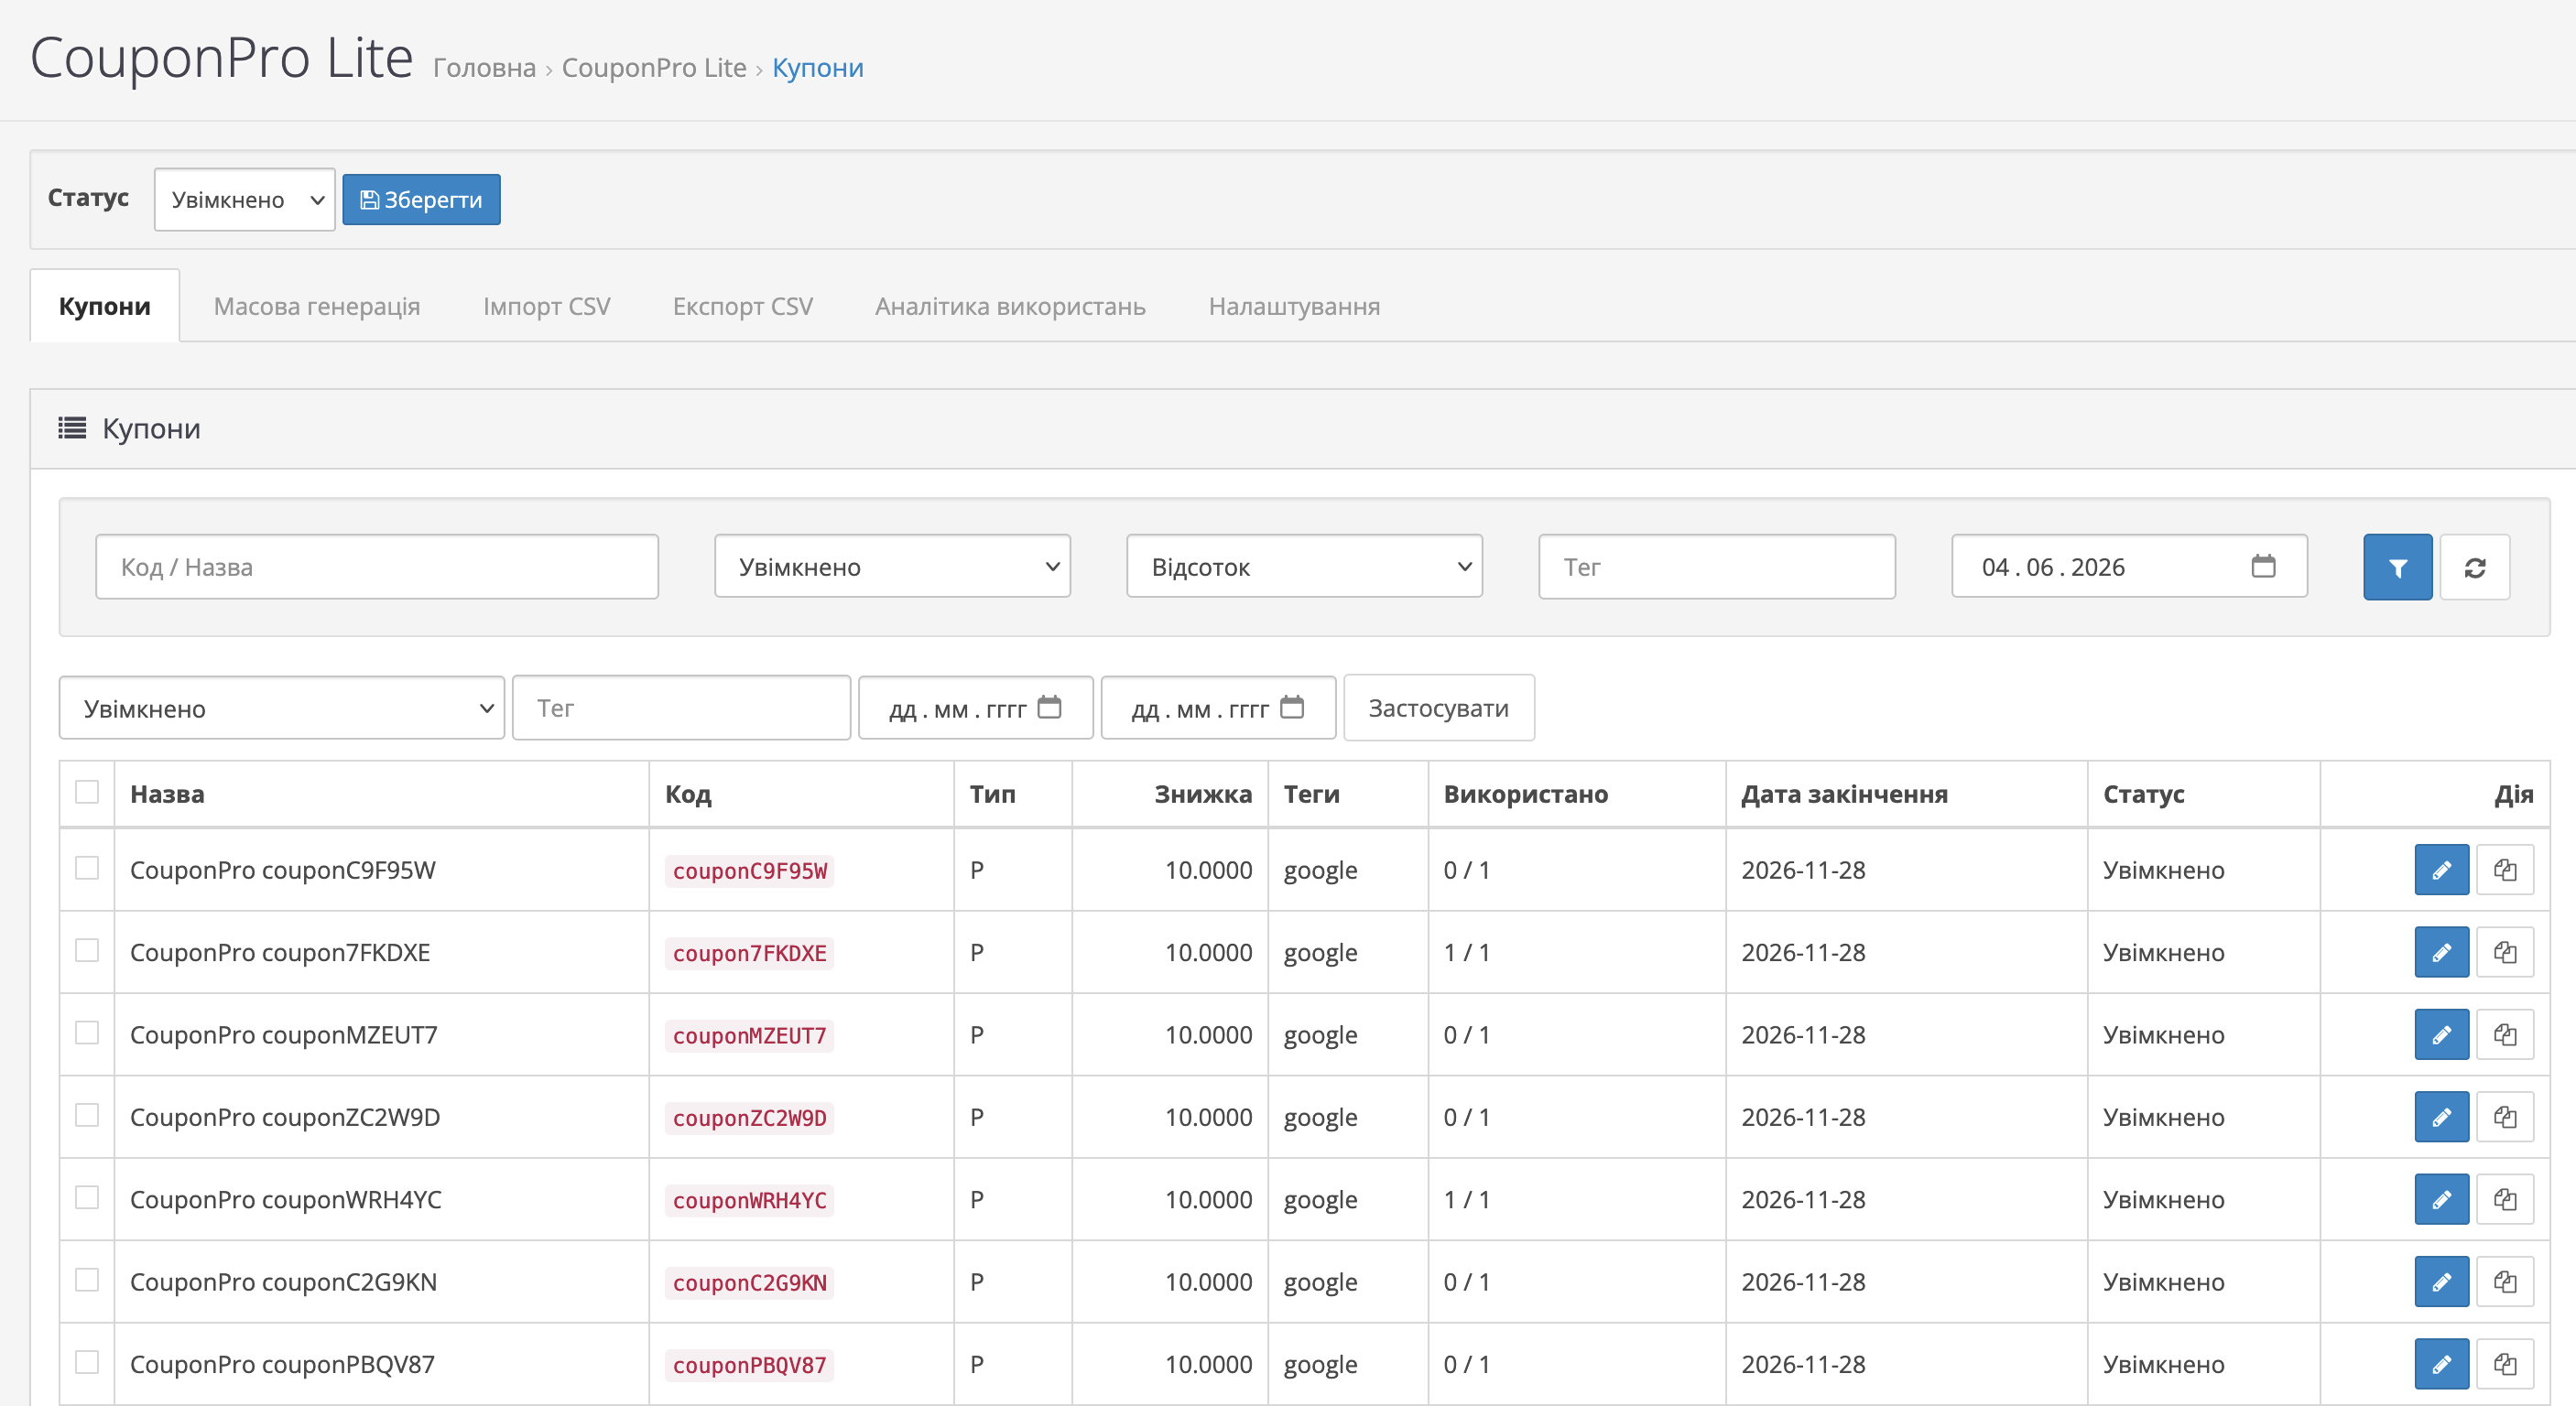Reset filters with the refresh icon
Screen dimensions: 2576x1406
(2474, 568)
